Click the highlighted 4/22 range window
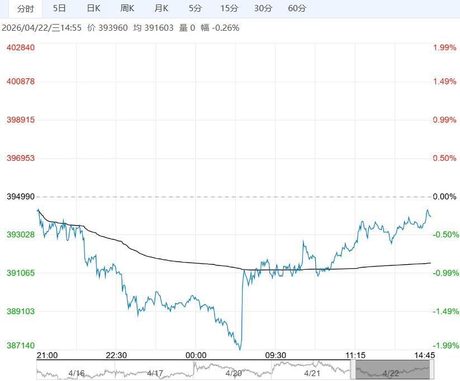Viewport: 460px width, 381px height. (391, 370)
